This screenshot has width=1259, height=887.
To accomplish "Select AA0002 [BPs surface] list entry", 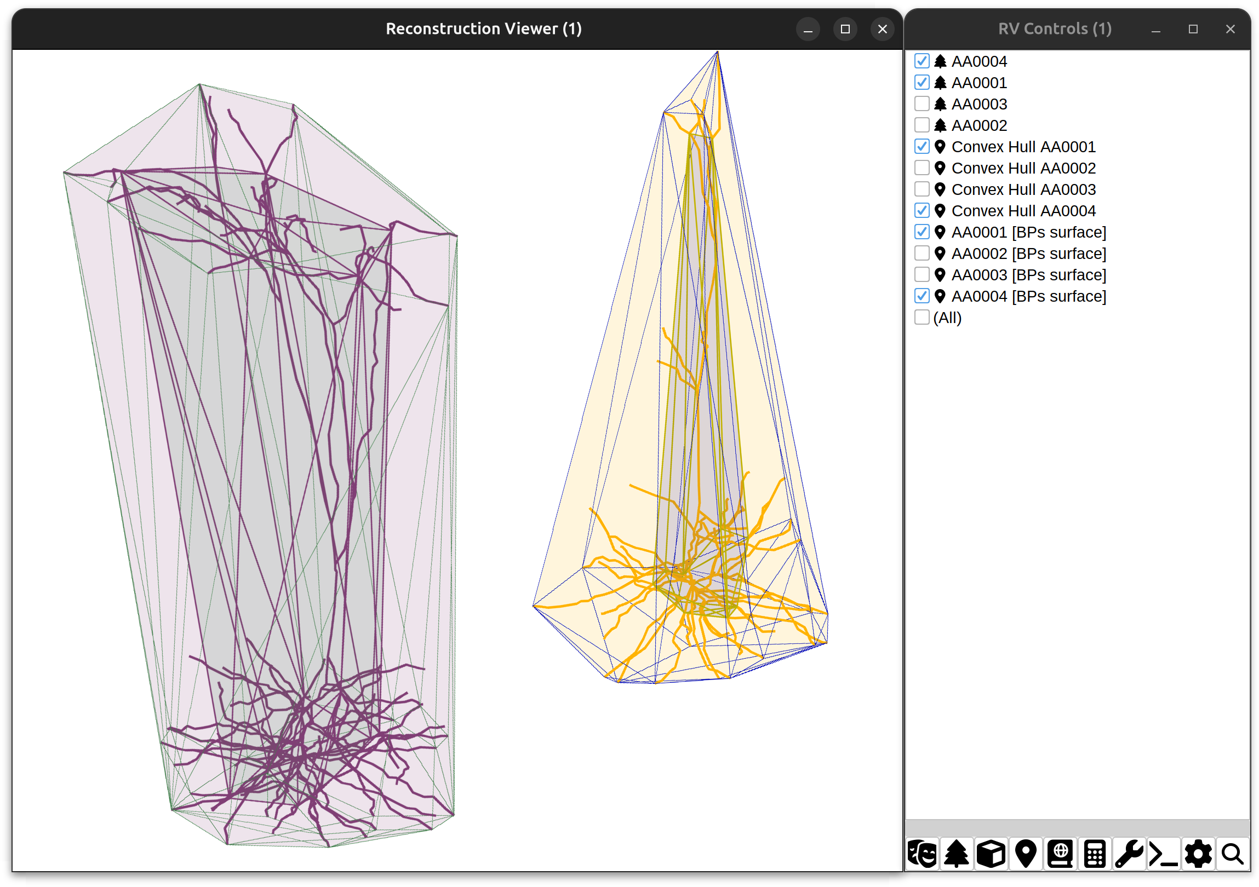I will (1028, 253).
